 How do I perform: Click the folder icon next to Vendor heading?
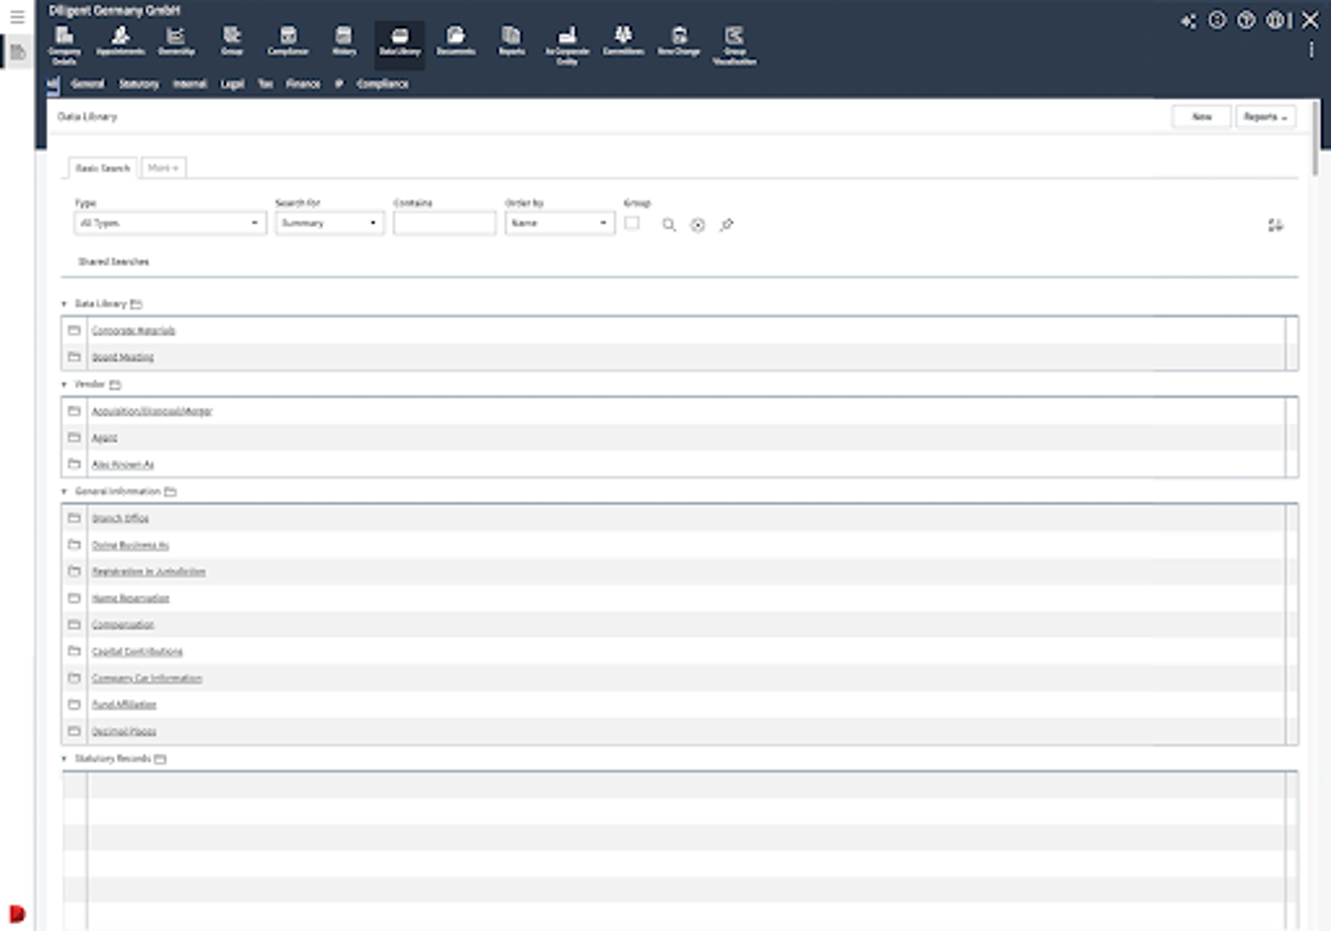click(115, 385)
